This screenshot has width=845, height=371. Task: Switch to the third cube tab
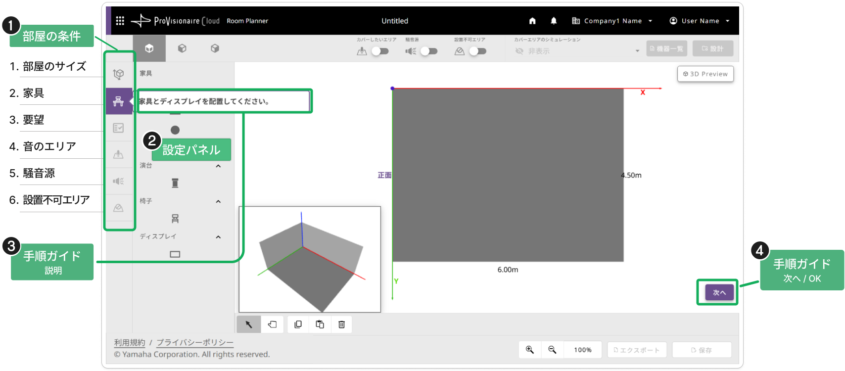click(215, 48)
